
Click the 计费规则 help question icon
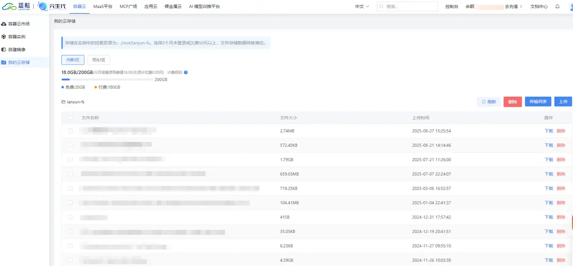[186, 72]
